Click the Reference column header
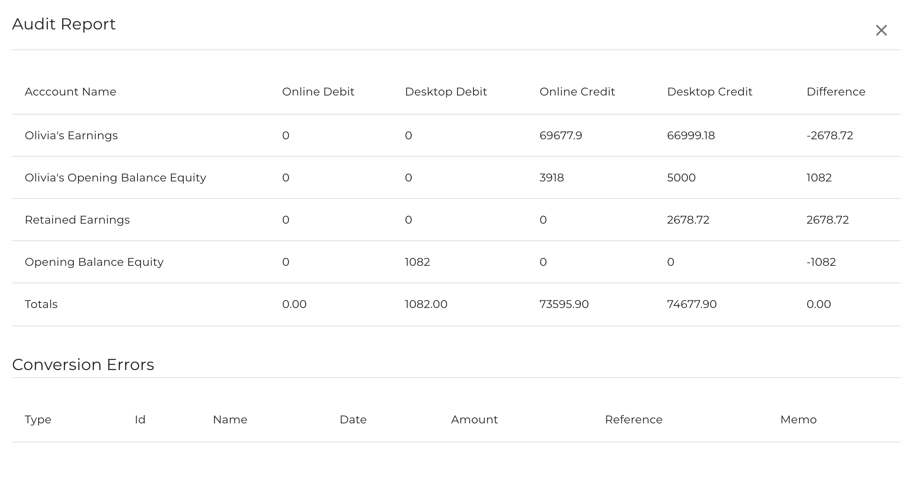Viewport: 907px width, 491px height. [x=634, y=420]
